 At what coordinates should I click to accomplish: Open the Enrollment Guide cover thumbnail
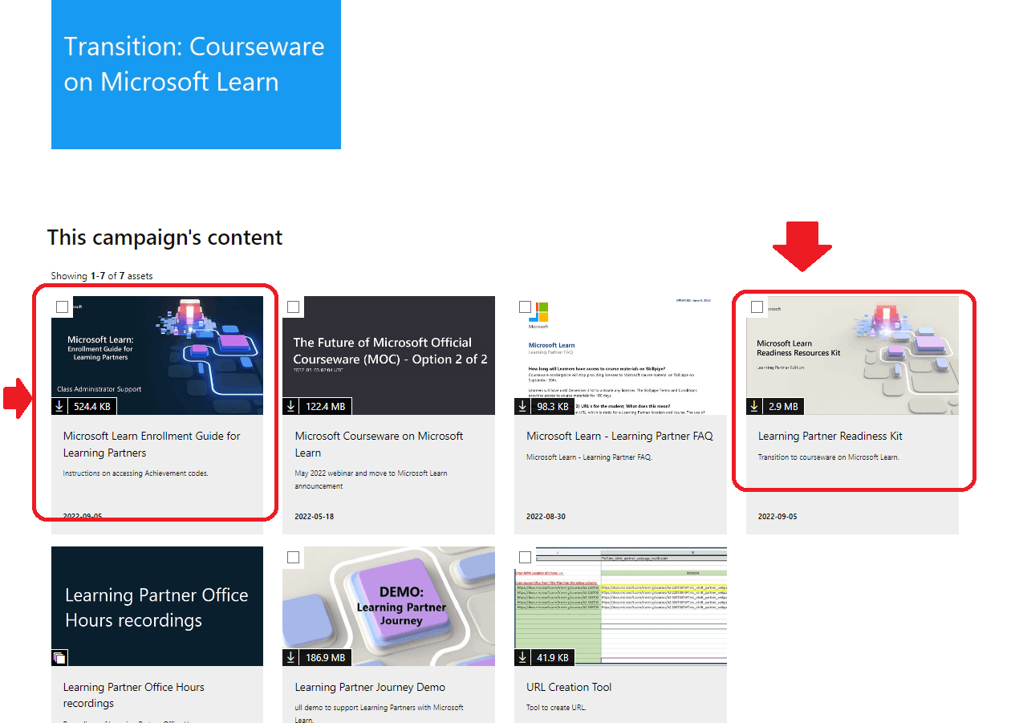click(157, 355)
